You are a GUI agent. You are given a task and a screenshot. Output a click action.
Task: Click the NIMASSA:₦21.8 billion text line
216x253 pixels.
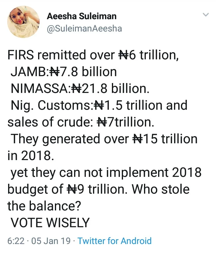tap(80, 89)
